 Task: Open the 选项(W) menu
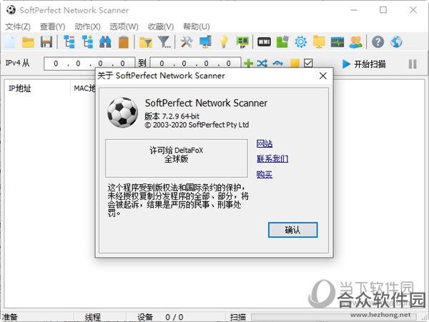(124, 26)
